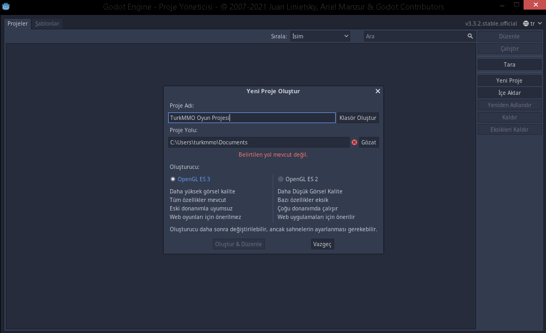546x333 pixels.
Task: Click the Yeni Proje button
Action: point(509,80)
